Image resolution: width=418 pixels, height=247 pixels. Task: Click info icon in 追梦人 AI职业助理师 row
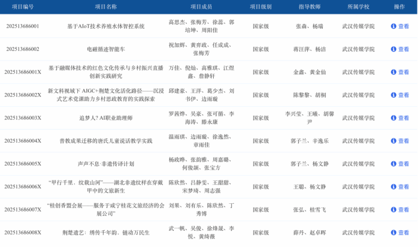coord(393,118)
